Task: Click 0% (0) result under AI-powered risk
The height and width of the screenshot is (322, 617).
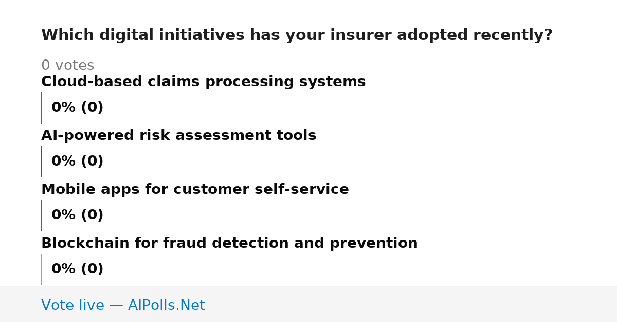Action: pos(78,162)
